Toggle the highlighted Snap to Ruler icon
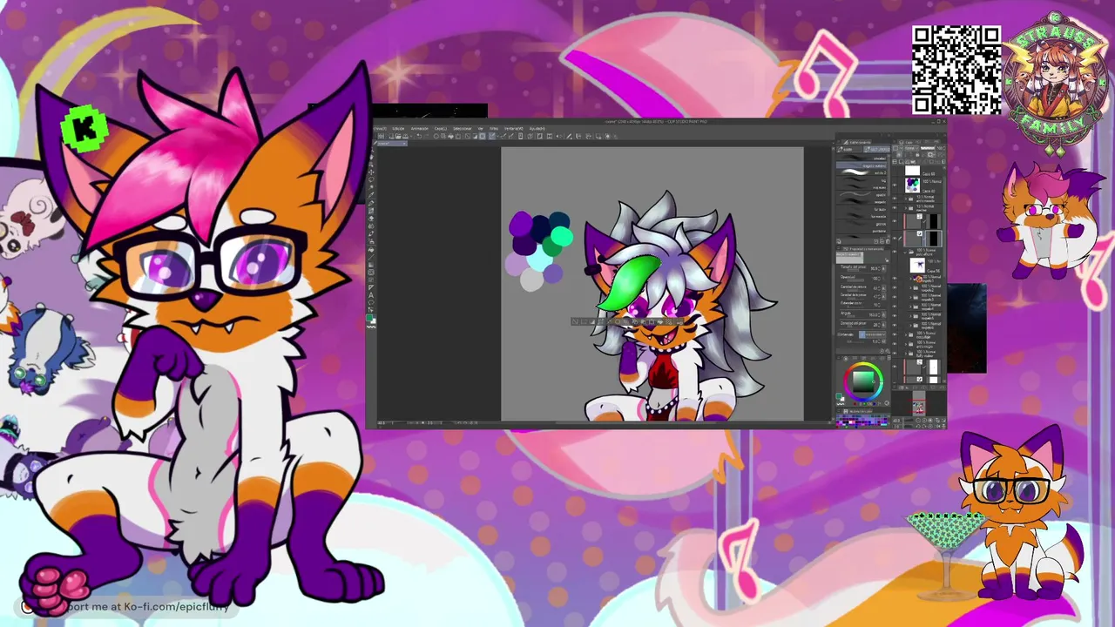Screen dimensions: 1115x627 [x=492, y=136]
